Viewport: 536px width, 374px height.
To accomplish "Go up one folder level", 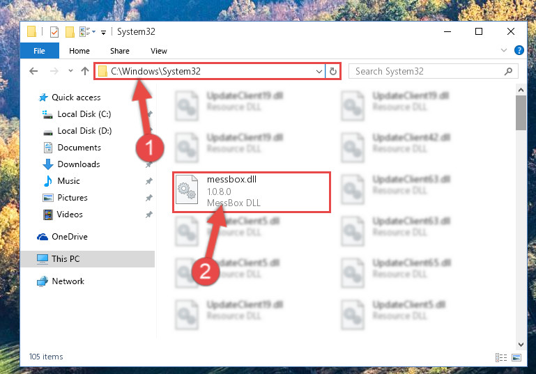I will 85,71.
